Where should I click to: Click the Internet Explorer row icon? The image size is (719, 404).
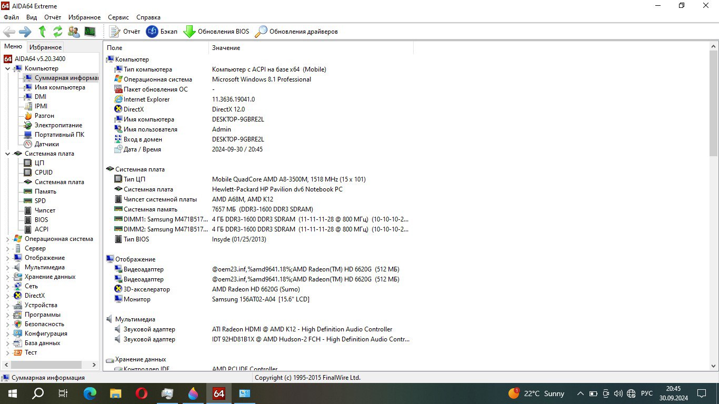click(x=118, y=99)
